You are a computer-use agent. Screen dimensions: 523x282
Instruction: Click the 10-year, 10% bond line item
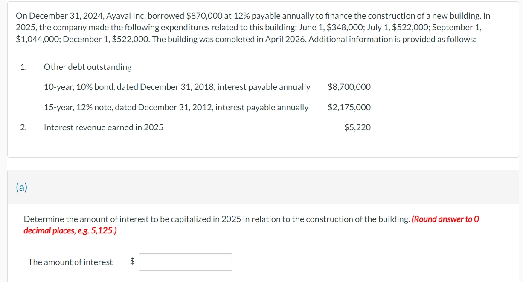[x=177, y=87]
